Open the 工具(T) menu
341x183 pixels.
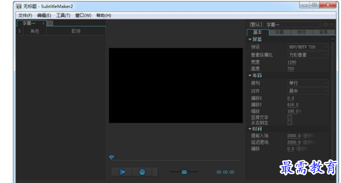63,15
